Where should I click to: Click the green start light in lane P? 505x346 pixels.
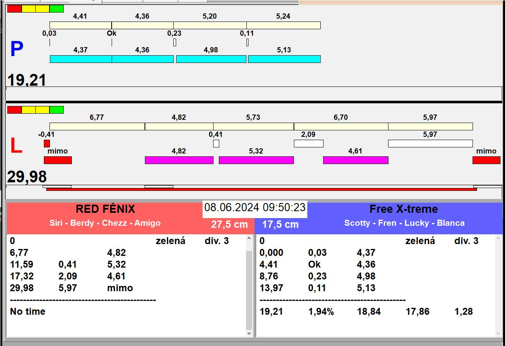pyautogui.click(x=56, y=9)
